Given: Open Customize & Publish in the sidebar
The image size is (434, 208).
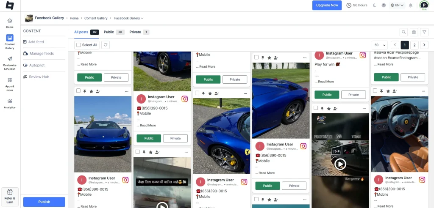Looking at the screenshot, I should click(x=10, y=63).
